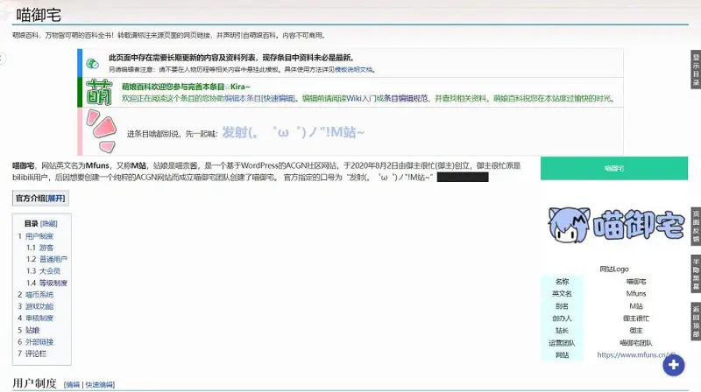701x392 pixels.
Task: Open the 条目编辑规范 link
Action: pyautogui.click(x=406, y=99)
